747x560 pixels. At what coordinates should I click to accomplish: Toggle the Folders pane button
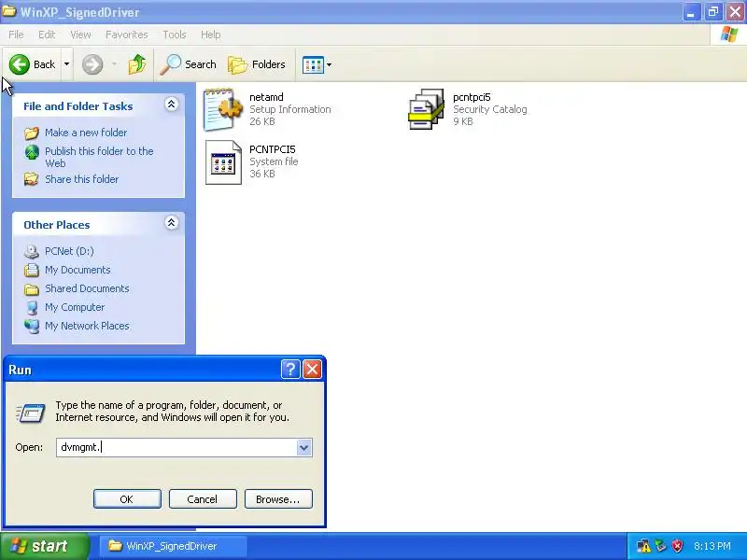point(257,64)
